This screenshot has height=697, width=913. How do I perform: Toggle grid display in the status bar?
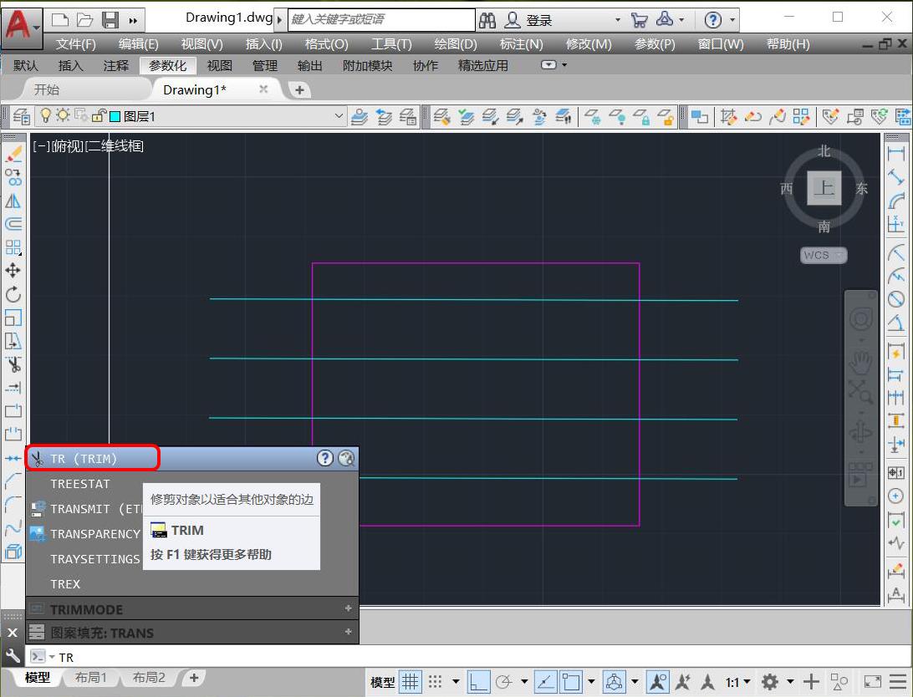point(411,682)
